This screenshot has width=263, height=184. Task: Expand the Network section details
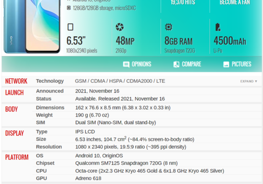pos(249,81)
